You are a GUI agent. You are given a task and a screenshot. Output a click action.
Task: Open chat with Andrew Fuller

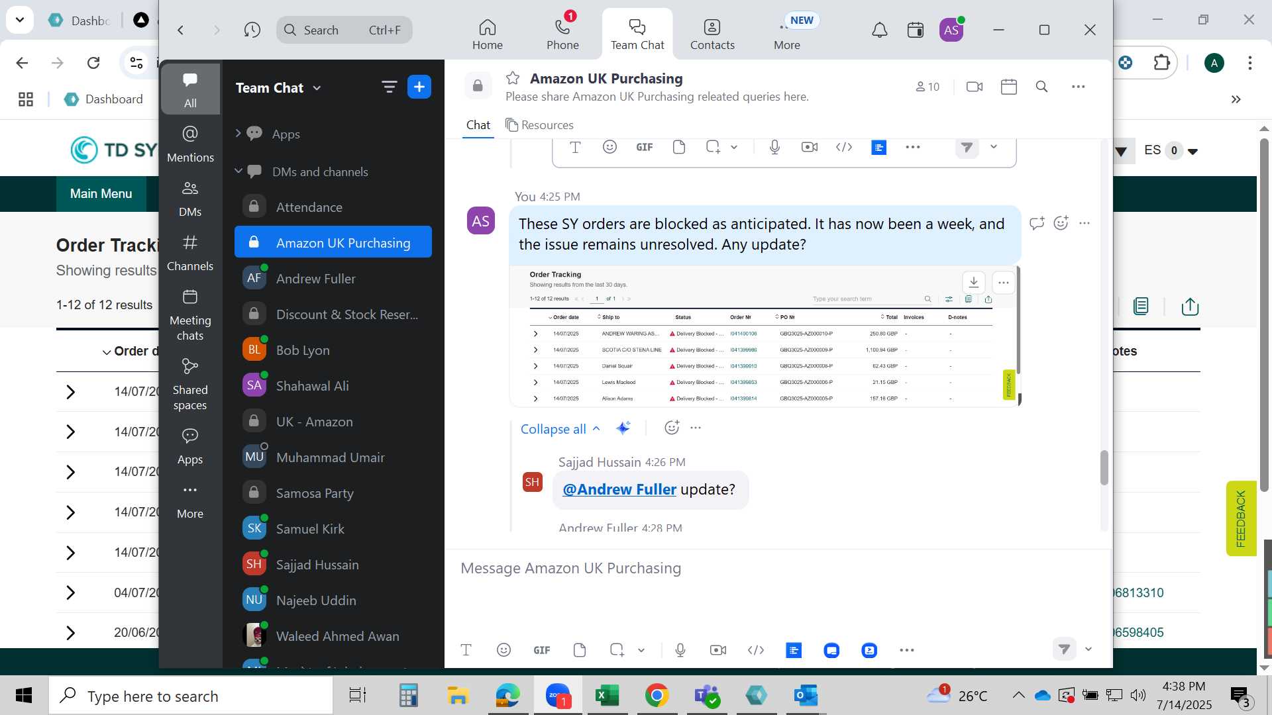[333, 279]
